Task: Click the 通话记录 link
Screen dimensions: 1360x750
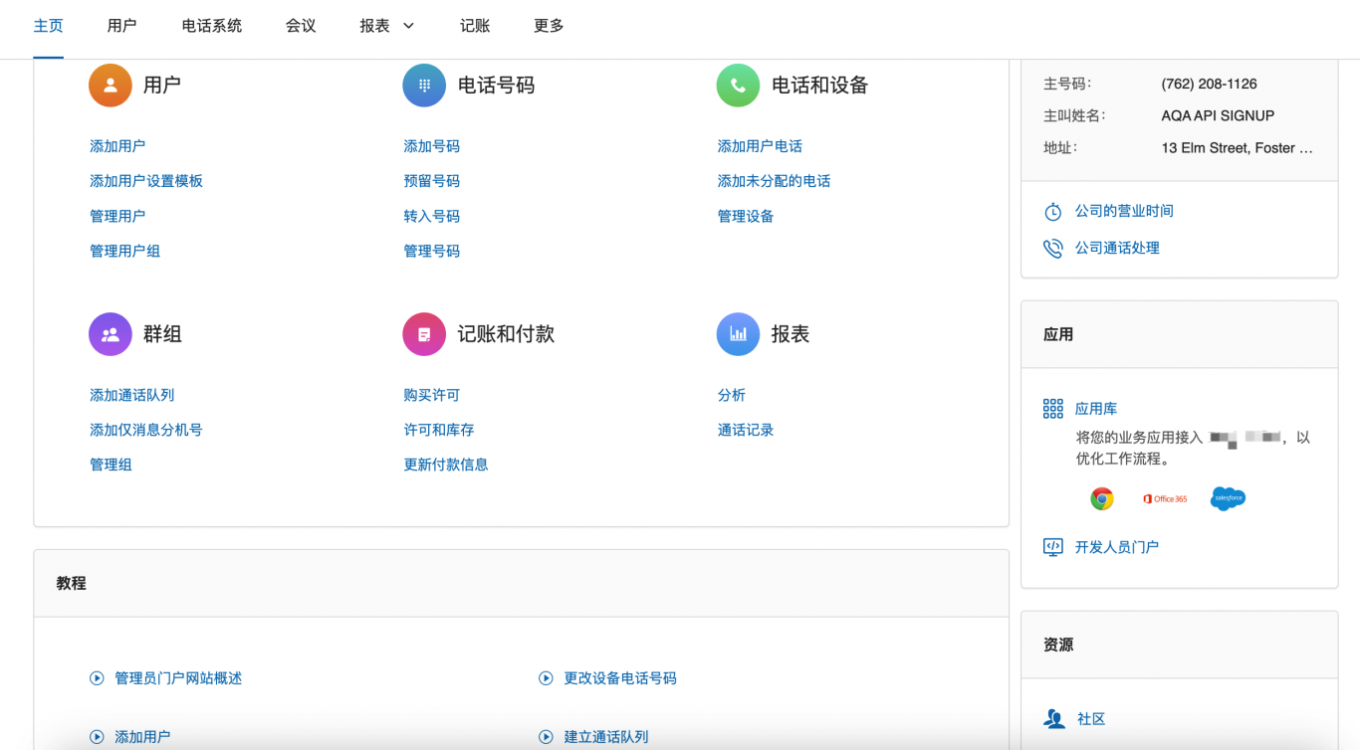Action: [746, 430]
